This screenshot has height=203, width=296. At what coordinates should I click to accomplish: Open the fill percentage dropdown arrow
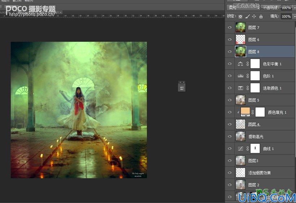click(294, 16)
